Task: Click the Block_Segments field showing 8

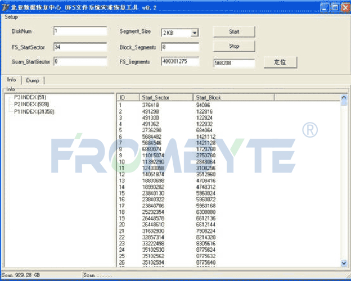Action: pos(180,47)
